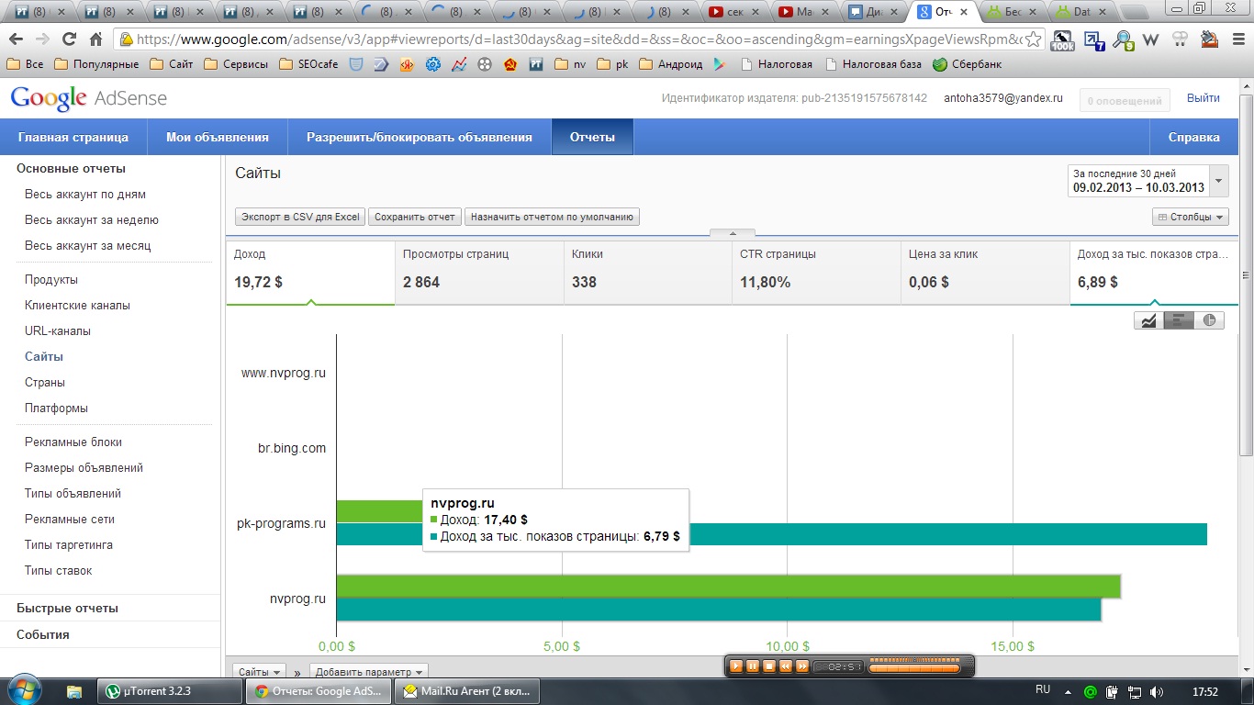
Task: Switch to pie chart view
Action: click(1210, 320)
